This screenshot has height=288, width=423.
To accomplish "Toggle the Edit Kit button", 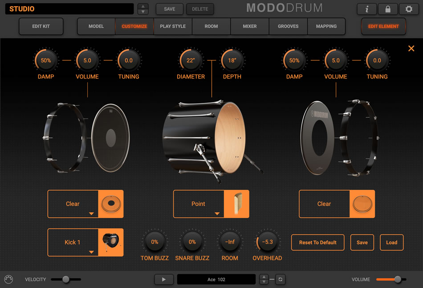I will tap(41, 26).
